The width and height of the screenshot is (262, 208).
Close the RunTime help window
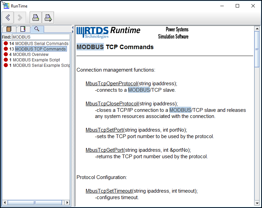[x=253, y=6]
